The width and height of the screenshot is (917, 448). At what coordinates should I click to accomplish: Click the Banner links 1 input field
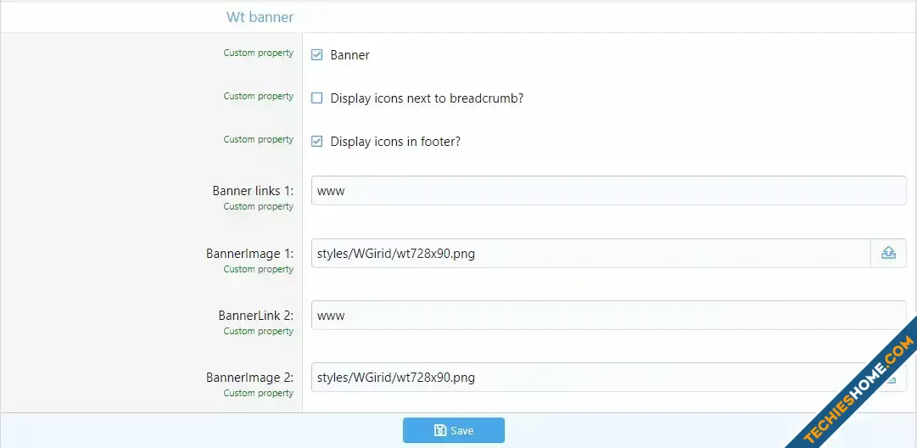[x=609, y=191]
